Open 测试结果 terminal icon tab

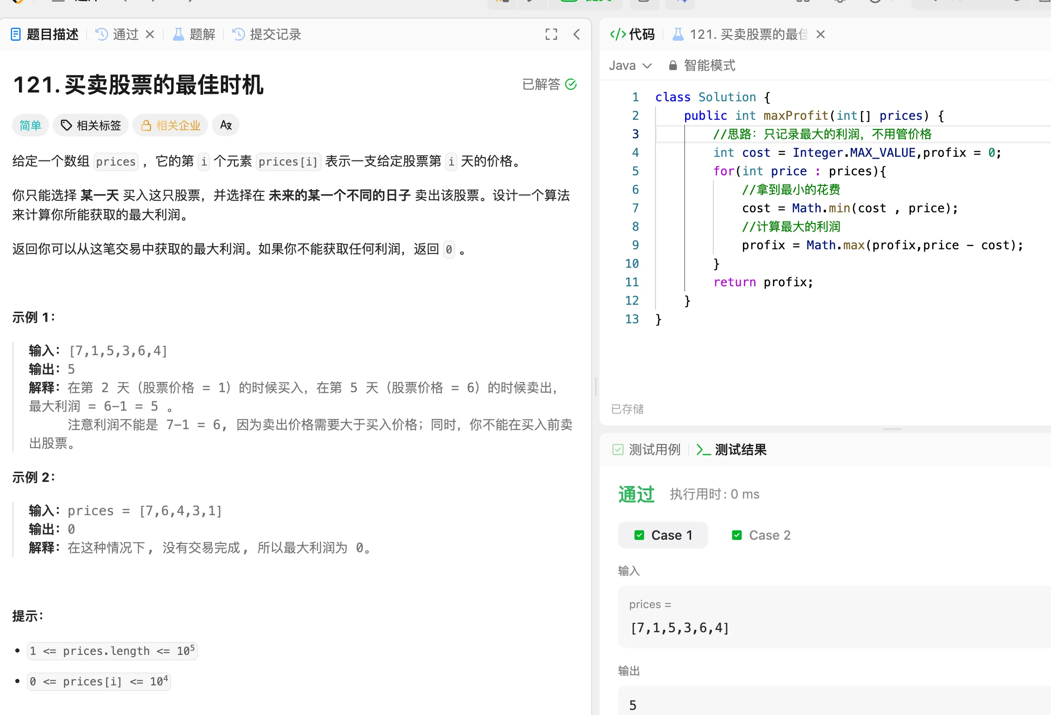[x=704, y=450]
